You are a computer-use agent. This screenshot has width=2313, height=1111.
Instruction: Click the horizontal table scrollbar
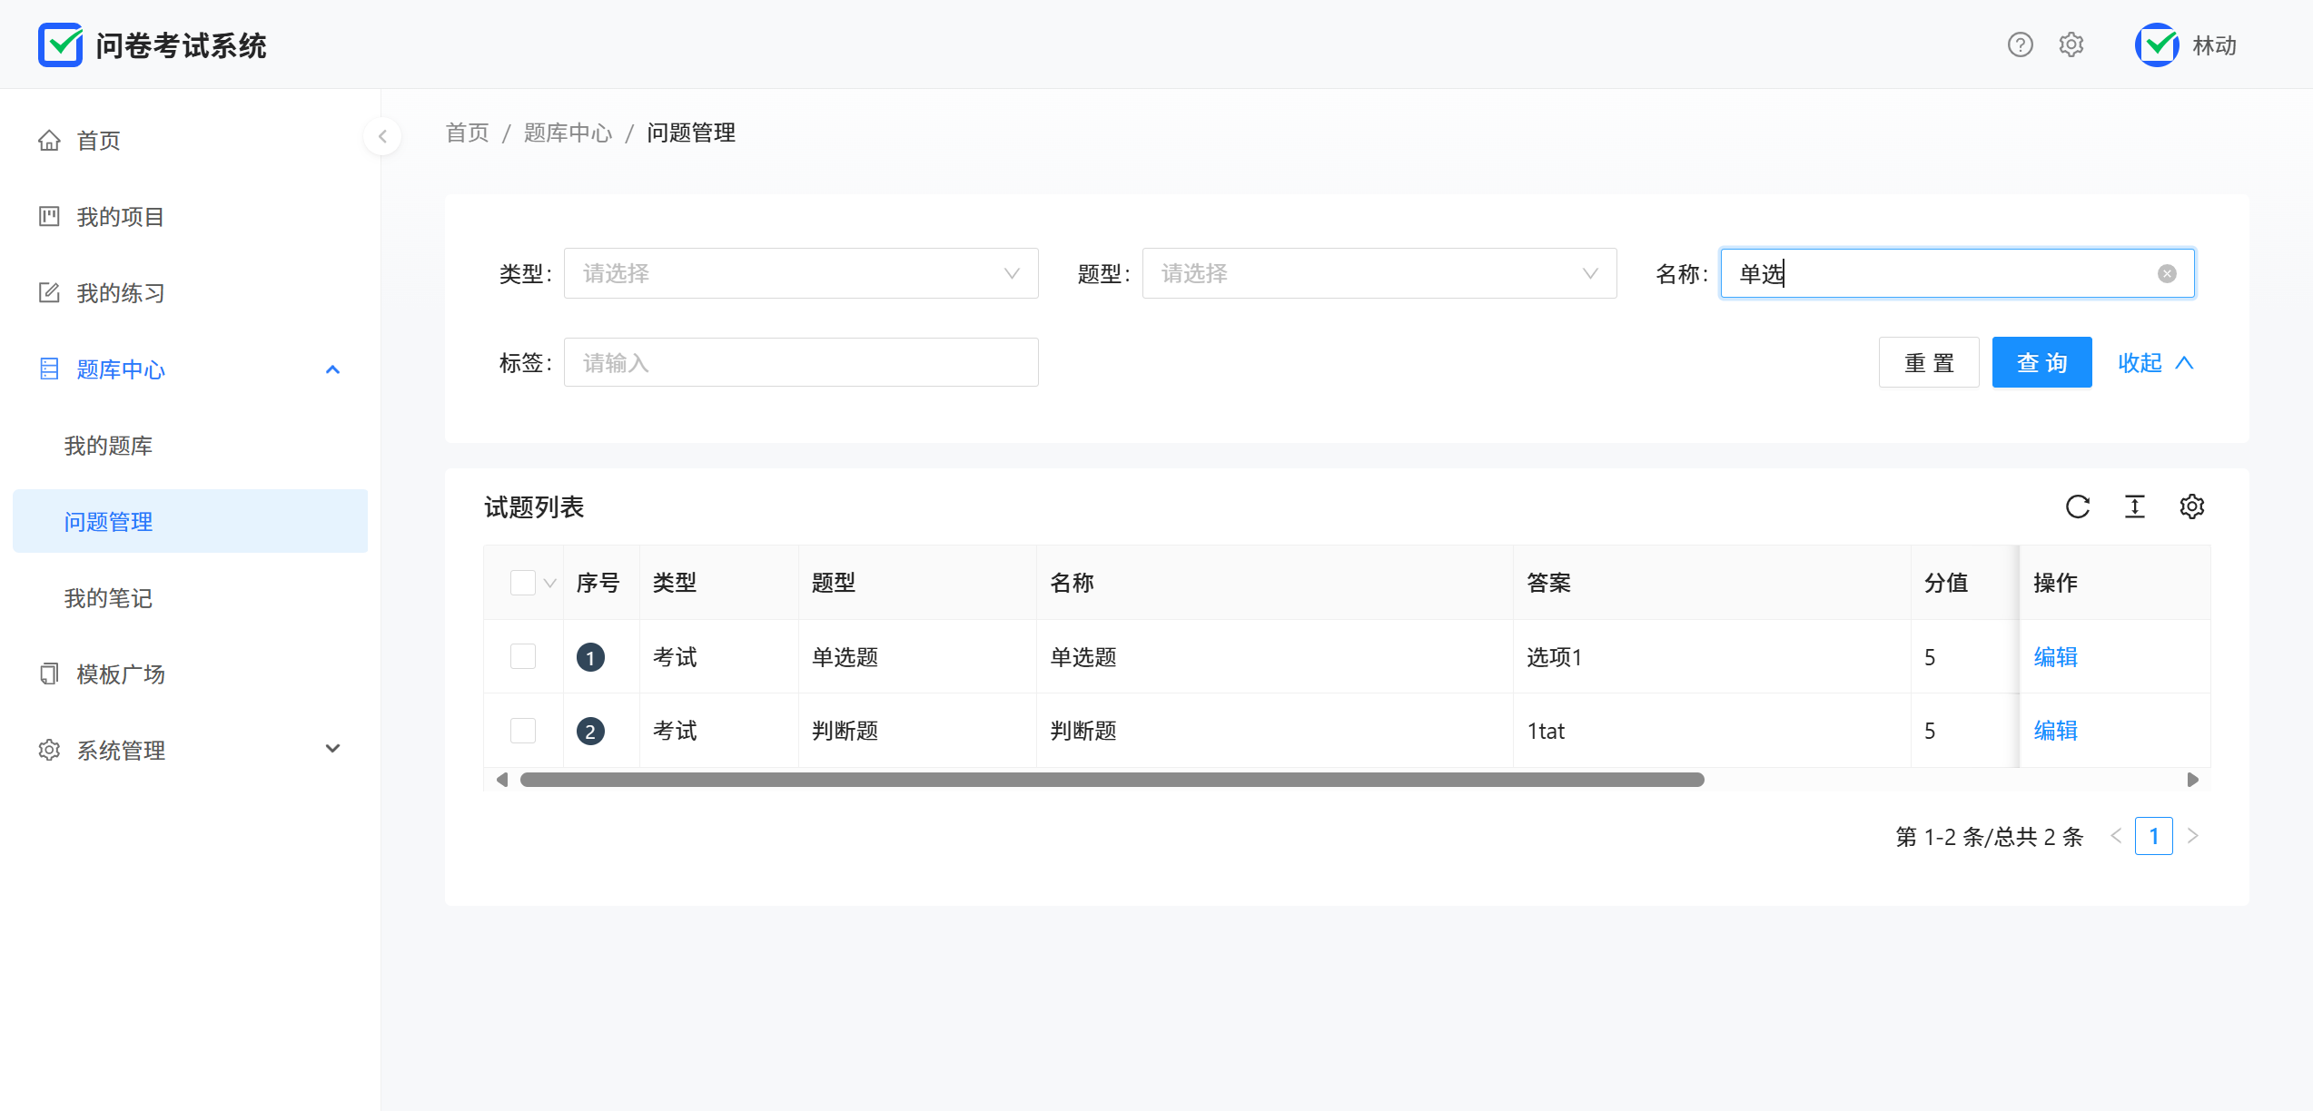[1112, 780]
